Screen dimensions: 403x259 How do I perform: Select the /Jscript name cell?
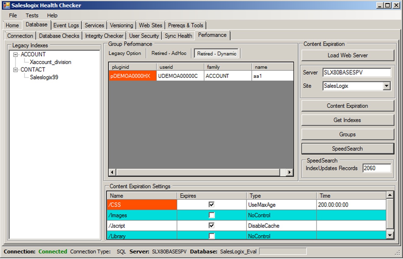coord(142,225)
